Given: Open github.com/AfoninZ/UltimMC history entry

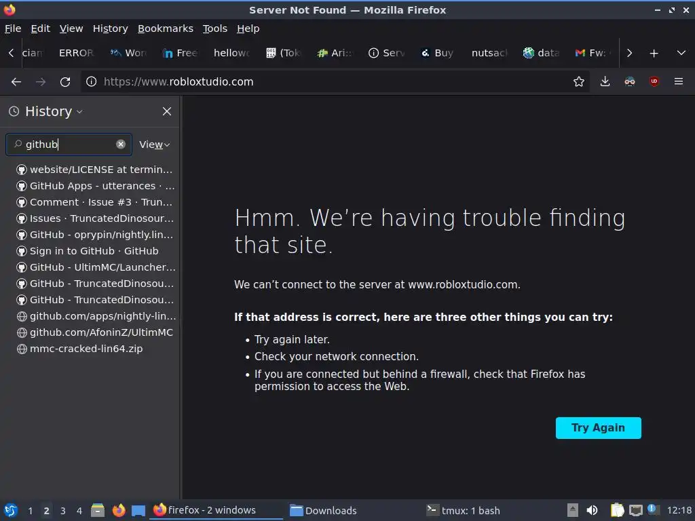Looking at the screenshot, I should click(x=94, y=332).
